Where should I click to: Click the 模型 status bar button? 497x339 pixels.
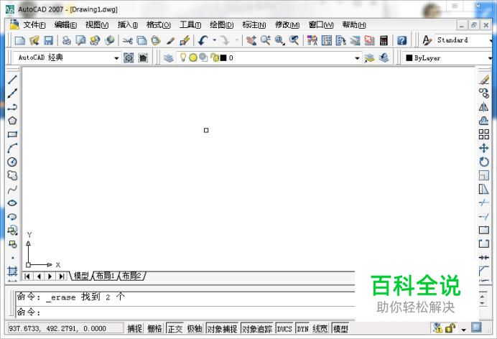click(340, 328)
